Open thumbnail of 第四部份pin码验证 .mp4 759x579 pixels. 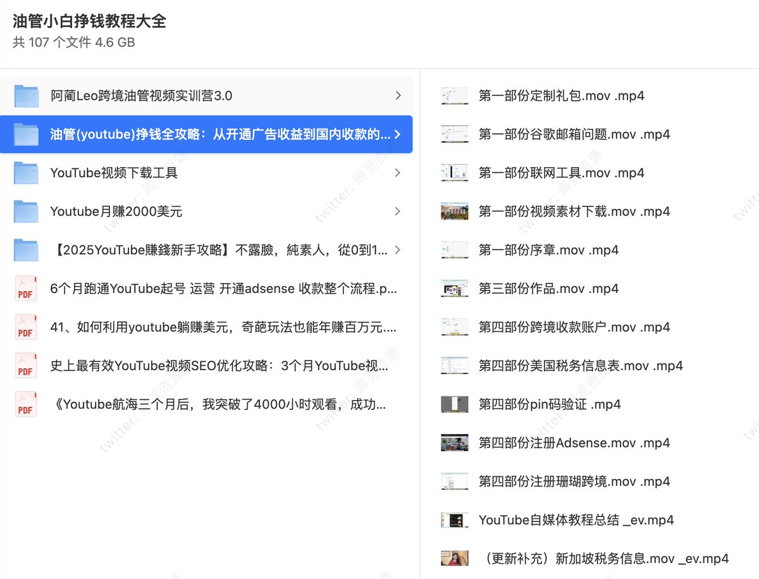click(455, 404)
